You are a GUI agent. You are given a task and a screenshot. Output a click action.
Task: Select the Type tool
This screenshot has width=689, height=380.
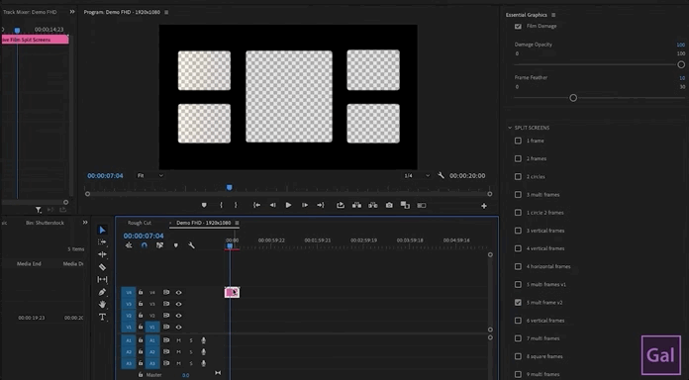[102, 317]
